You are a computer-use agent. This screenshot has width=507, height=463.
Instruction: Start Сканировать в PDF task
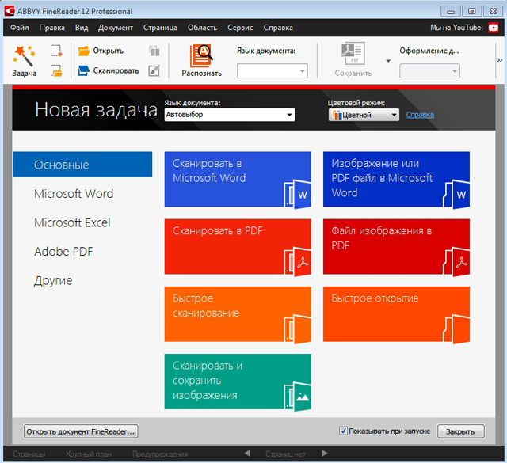(238, 246)
